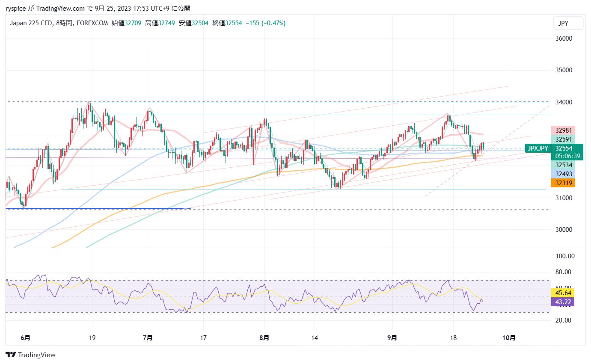The image size is (591, 364).
Task: Click the JPXJPY symbol price label
Action: coord(538,148)
